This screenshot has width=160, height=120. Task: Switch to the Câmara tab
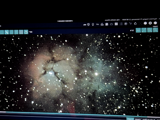(138, 119)
